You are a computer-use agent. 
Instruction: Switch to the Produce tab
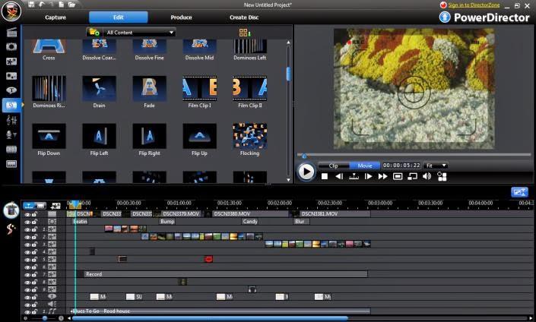tap(181, 17)
